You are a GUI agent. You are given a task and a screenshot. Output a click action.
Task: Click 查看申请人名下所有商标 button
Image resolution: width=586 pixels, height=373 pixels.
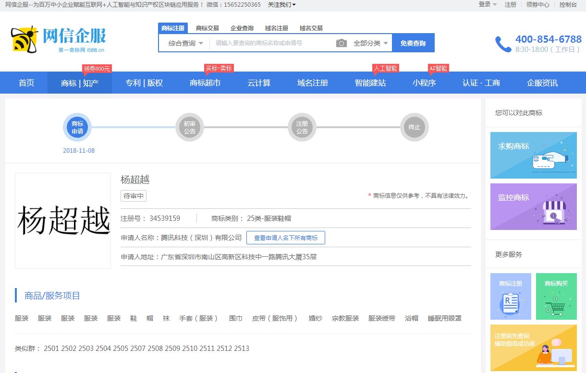coord(286,238)
